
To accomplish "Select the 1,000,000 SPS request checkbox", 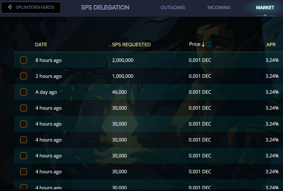I will click(x=23, y=76).
